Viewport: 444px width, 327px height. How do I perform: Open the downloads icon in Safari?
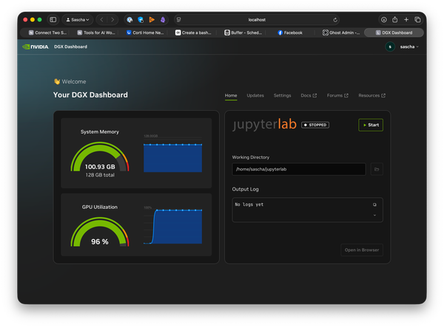(383, 20)
